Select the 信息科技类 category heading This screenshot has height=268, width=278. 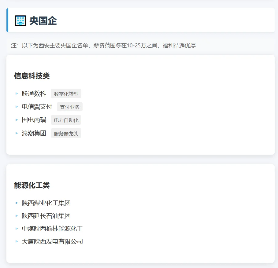(32, 76)
